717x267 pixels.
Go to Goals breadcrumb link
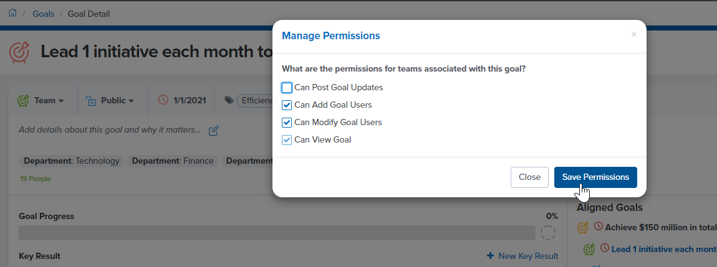pyautogui.click(x=44, y=14)
